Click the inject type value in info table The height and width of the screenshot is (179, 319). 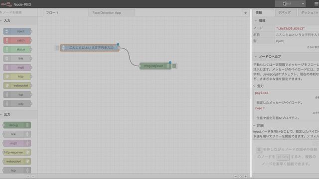(280, 41)
